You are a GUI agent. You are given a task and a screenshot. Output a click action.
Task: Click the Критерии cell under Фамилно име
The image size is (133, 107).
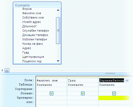51,98
